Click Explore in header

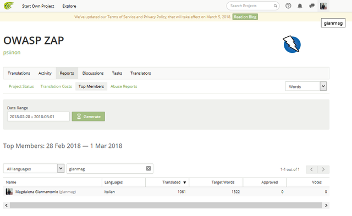(x=69, y=6)
